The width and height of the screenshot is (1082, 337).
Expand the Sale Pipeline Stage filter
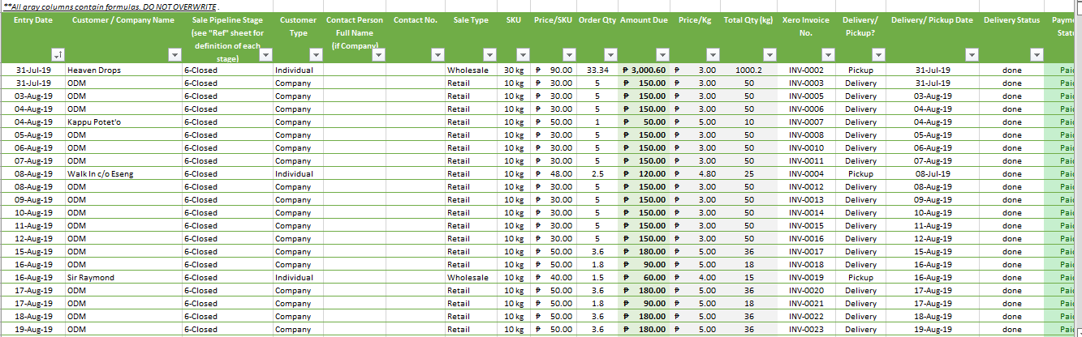265,54
